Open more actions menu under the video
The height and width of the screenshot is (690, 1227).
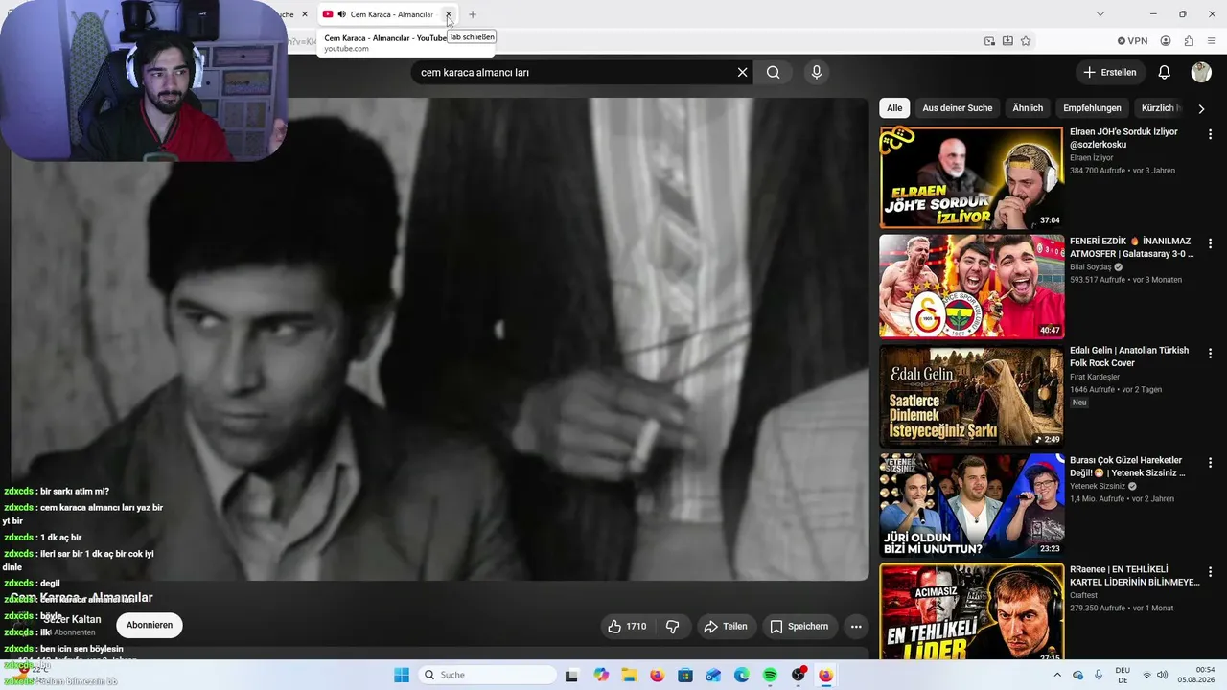click(x=856, y=627)
